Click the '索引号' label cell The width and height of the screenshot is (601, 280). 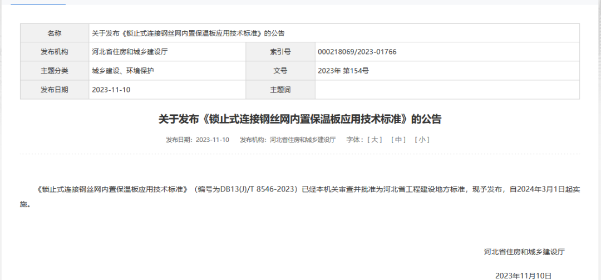(x=280, y=52)
